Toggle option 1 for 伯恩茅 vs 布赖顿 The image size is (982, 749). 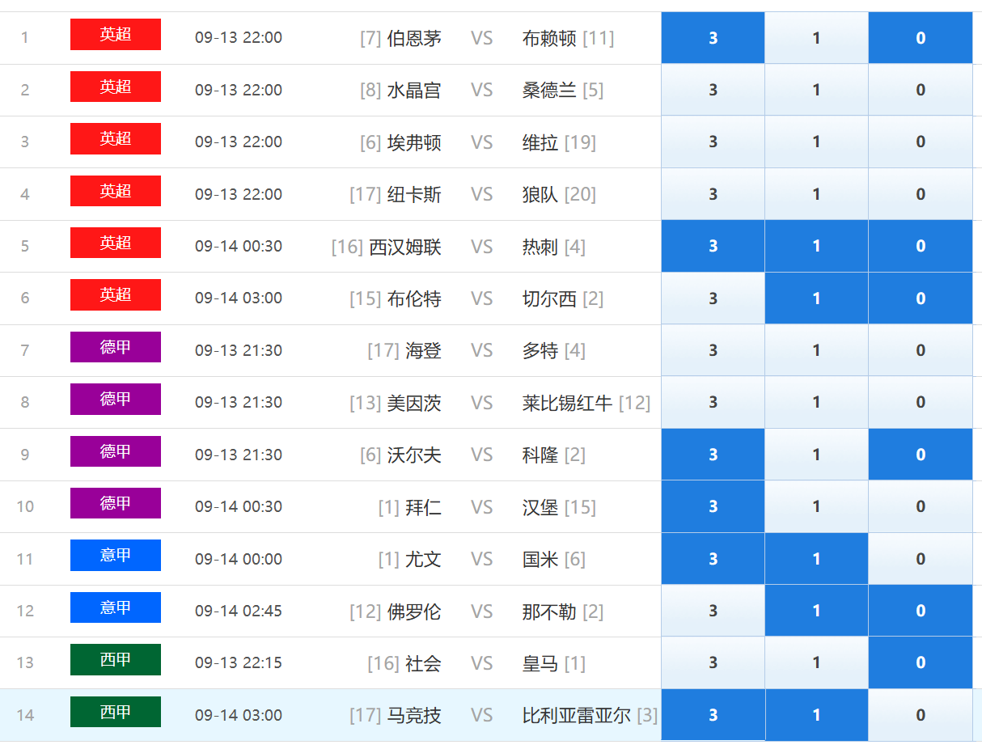pyautogui.click(x=816, y=38)
